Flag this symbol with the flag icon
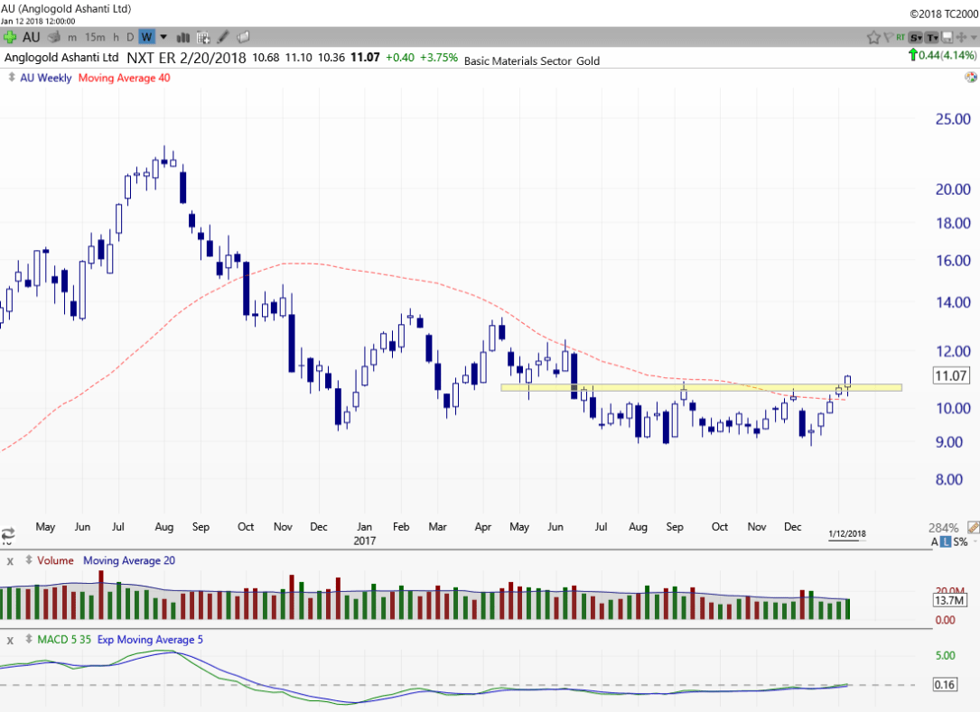Image resolution: width=980 pixels, height=712 pixels. [x=889, y=37]
